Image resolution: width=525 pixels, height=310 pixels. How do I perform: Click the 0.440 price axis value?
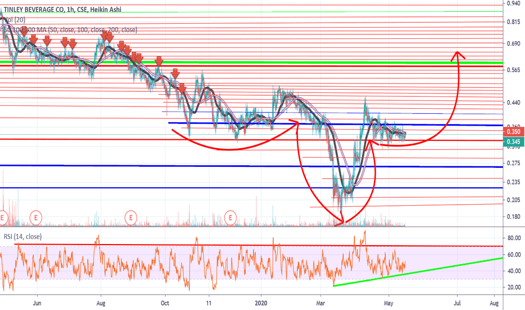(x=514, y=103)
